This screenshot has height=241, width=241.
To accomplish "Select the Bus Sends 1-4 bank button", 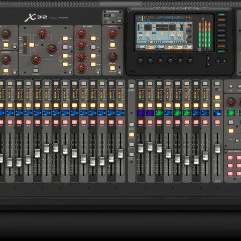I will (x=93, y=39).
